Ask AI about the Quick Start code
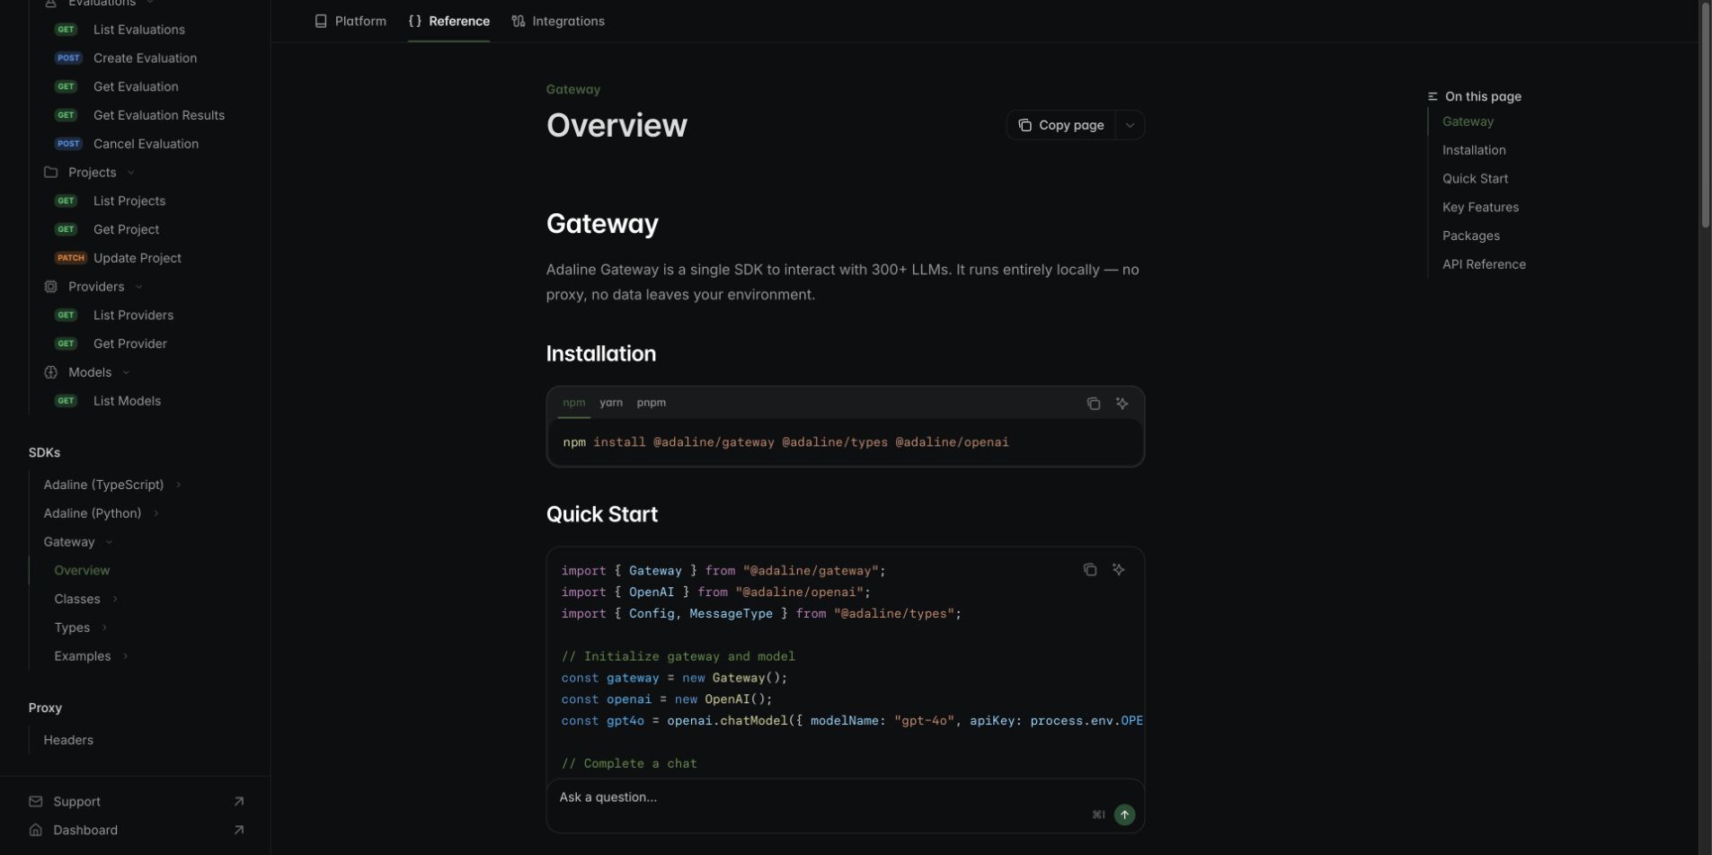The width and height of the screenshot is (1712, 855). [x=1119, y=570]
